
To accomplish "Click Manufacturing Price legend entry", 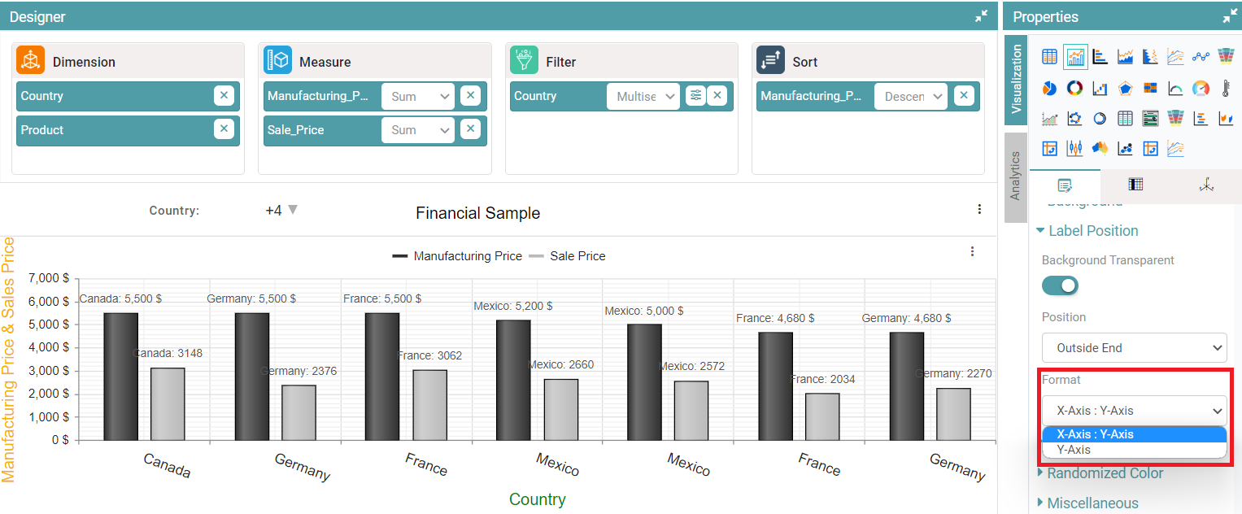I will 457,256.
